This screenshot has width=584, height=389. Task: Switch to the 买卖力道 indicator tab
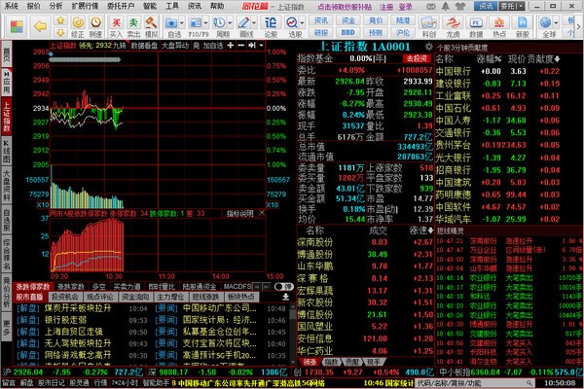click(127, 287)
